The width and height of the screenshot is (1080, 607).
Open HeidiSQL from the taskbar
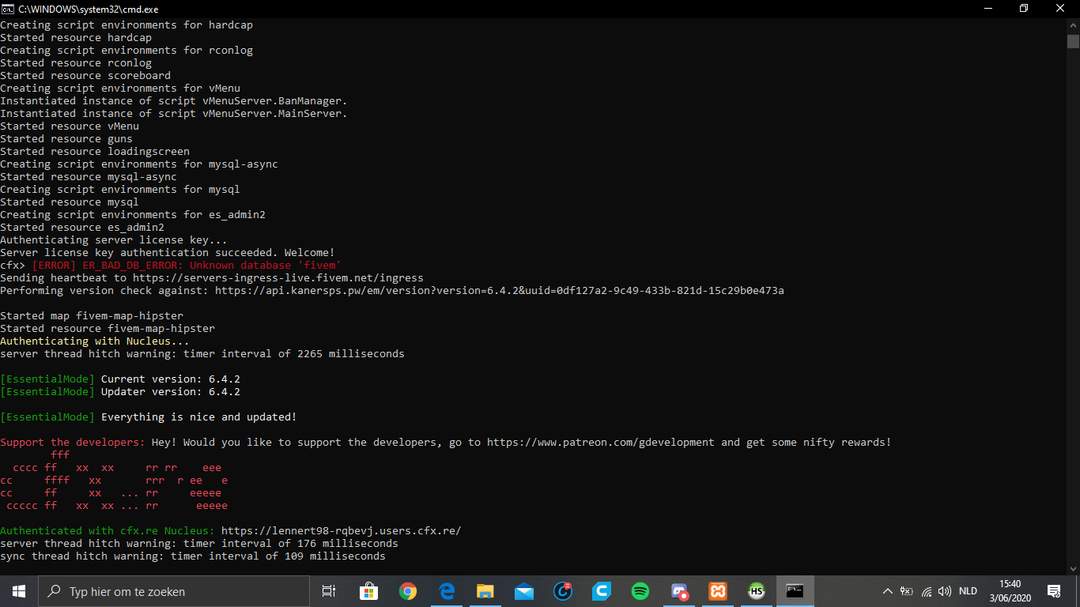tap(756, 591)
